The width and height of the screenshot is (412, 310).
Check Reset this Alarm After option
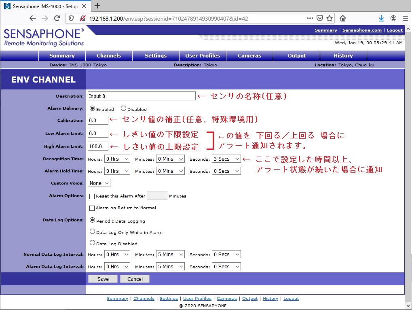click(x=92, y=196)
